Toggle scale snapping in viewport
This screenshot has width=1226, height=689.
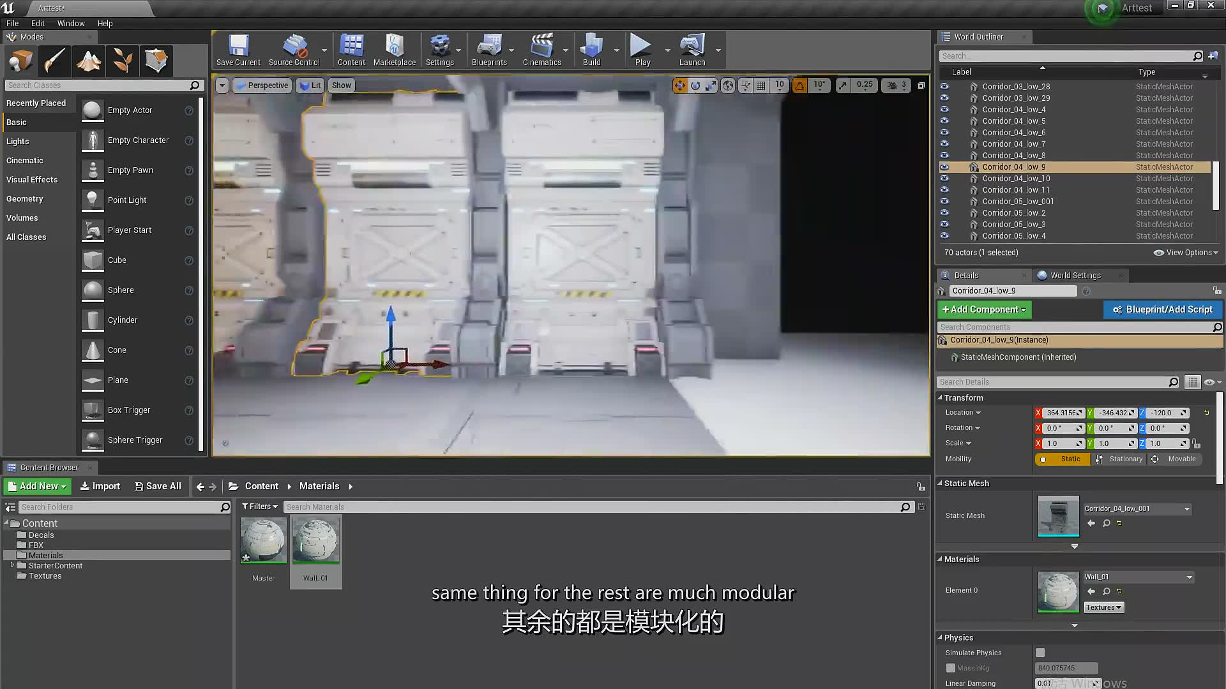click(x=843, y=85)
